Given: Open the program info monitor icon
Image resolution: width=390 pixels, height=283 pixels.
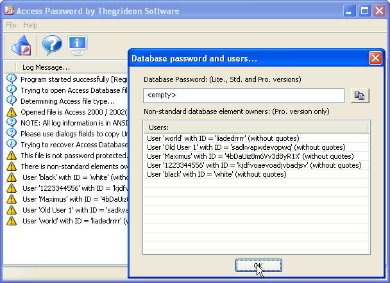Looking at the screenshot, I should point(78,45).
